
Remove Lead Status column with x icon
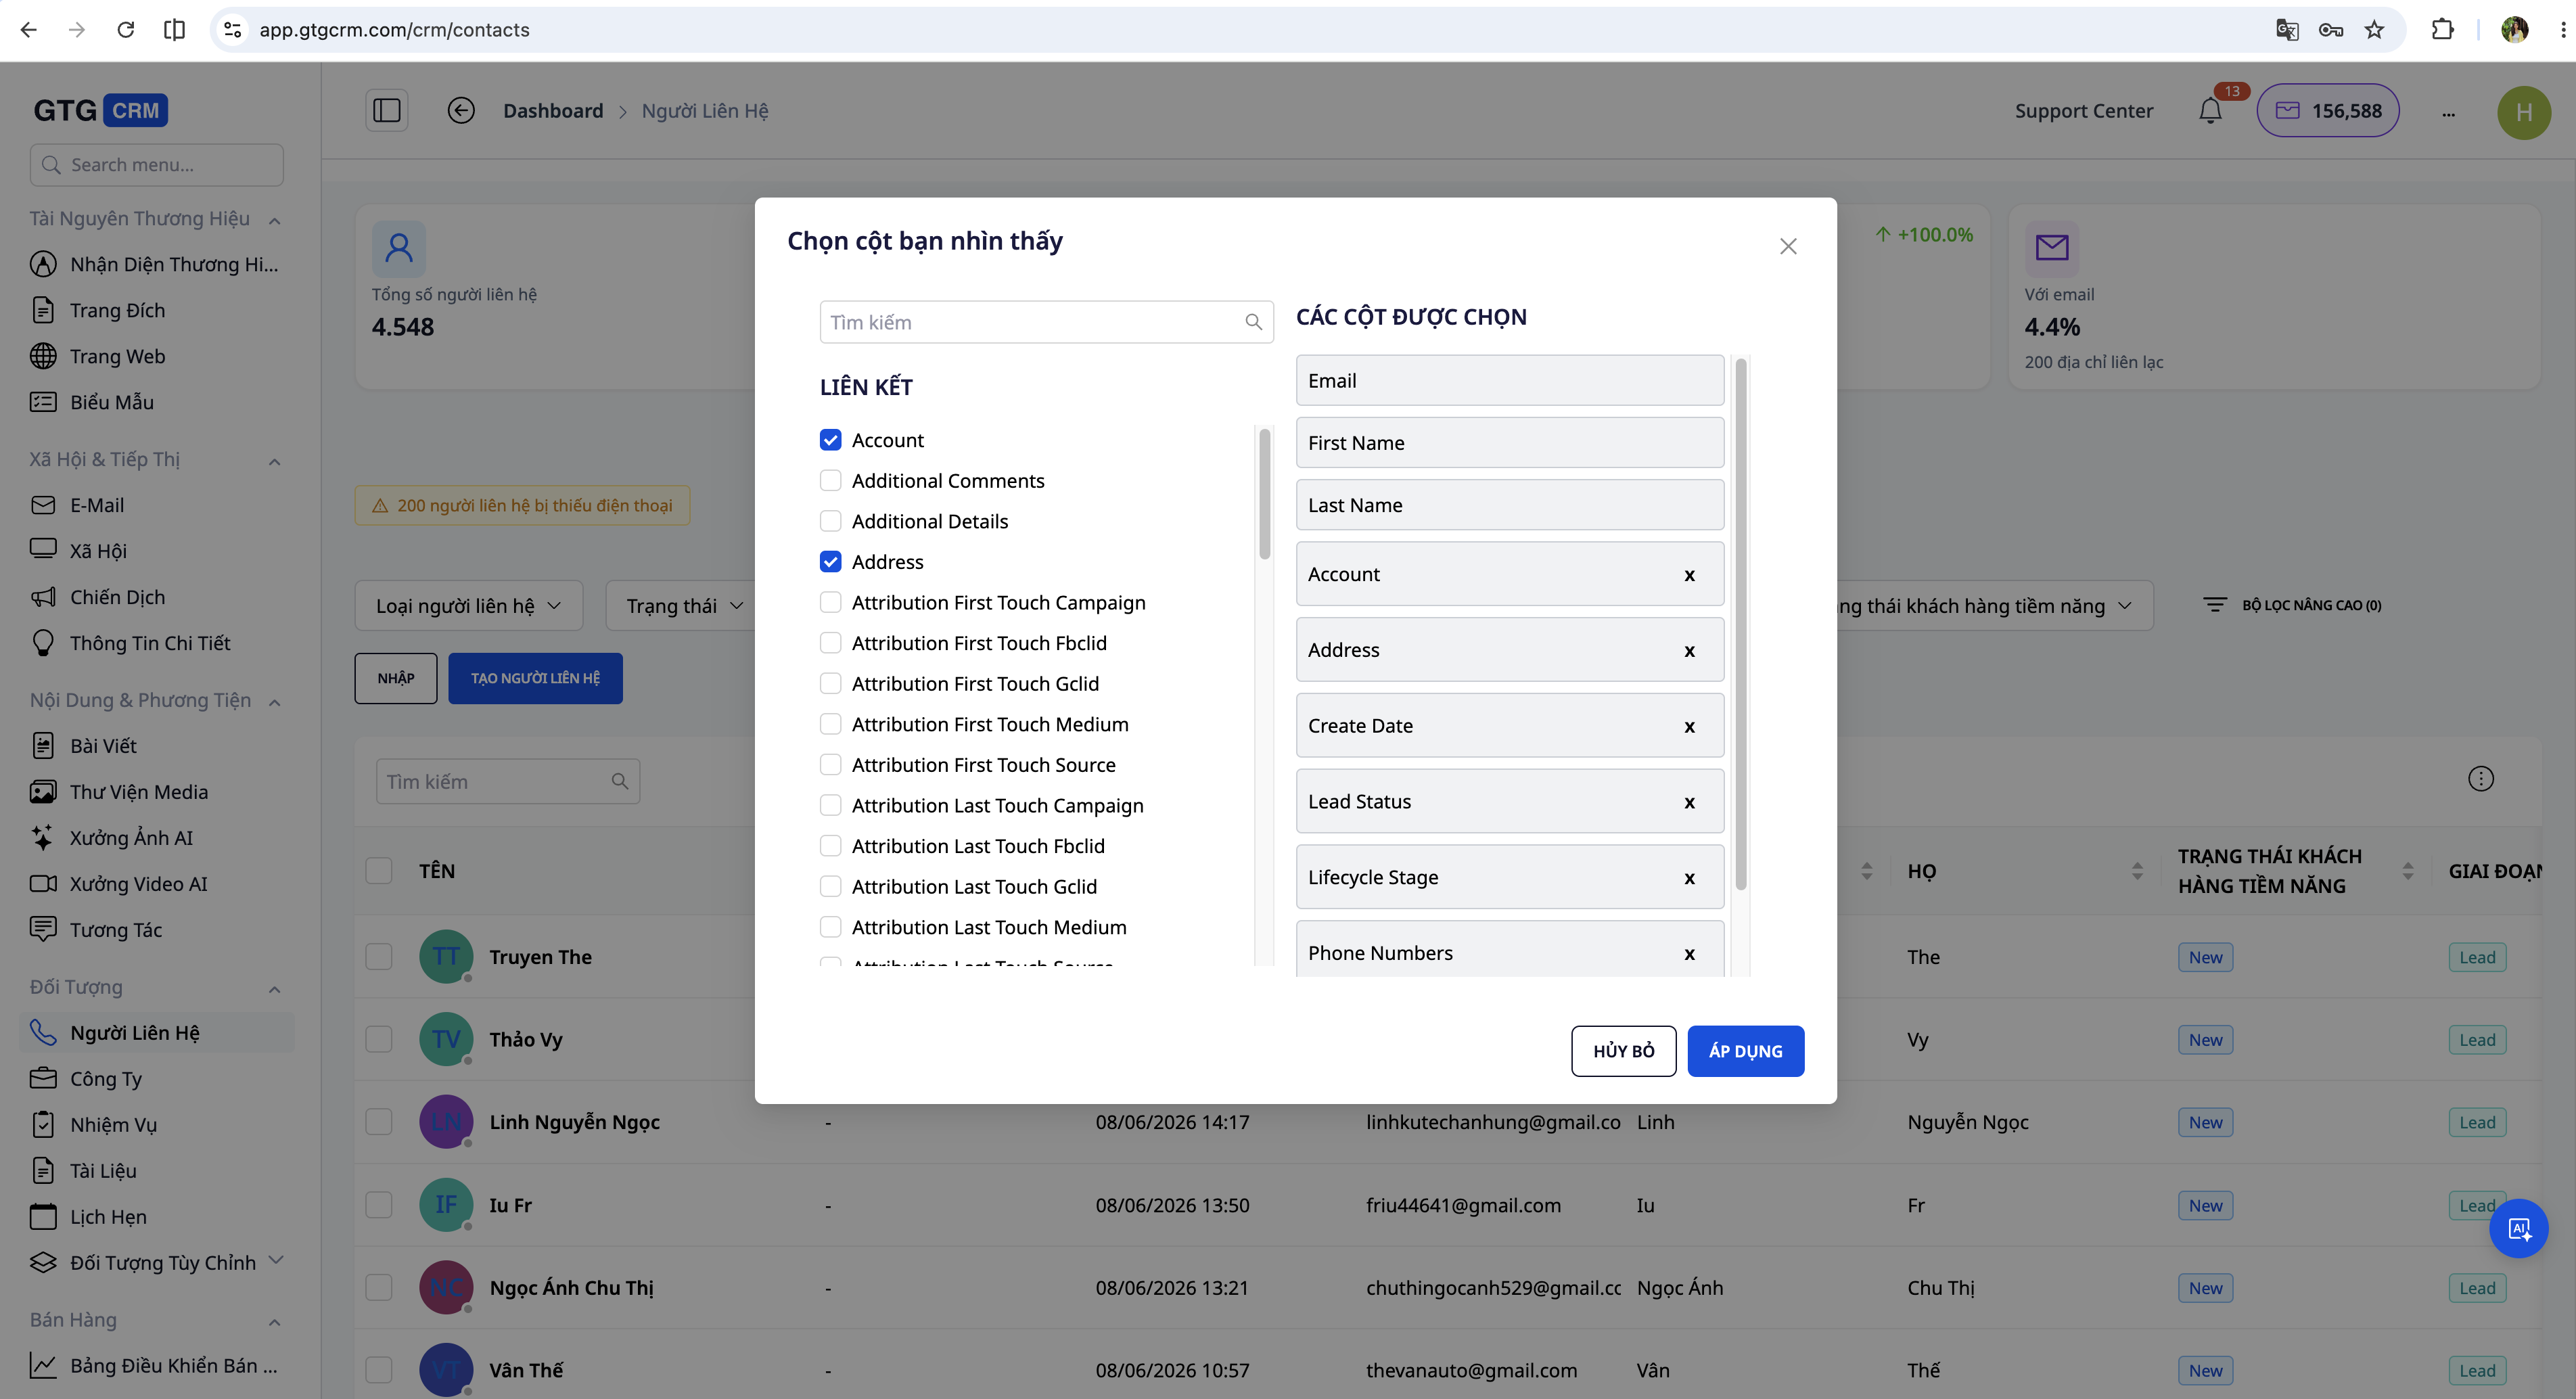point(1689,802)
